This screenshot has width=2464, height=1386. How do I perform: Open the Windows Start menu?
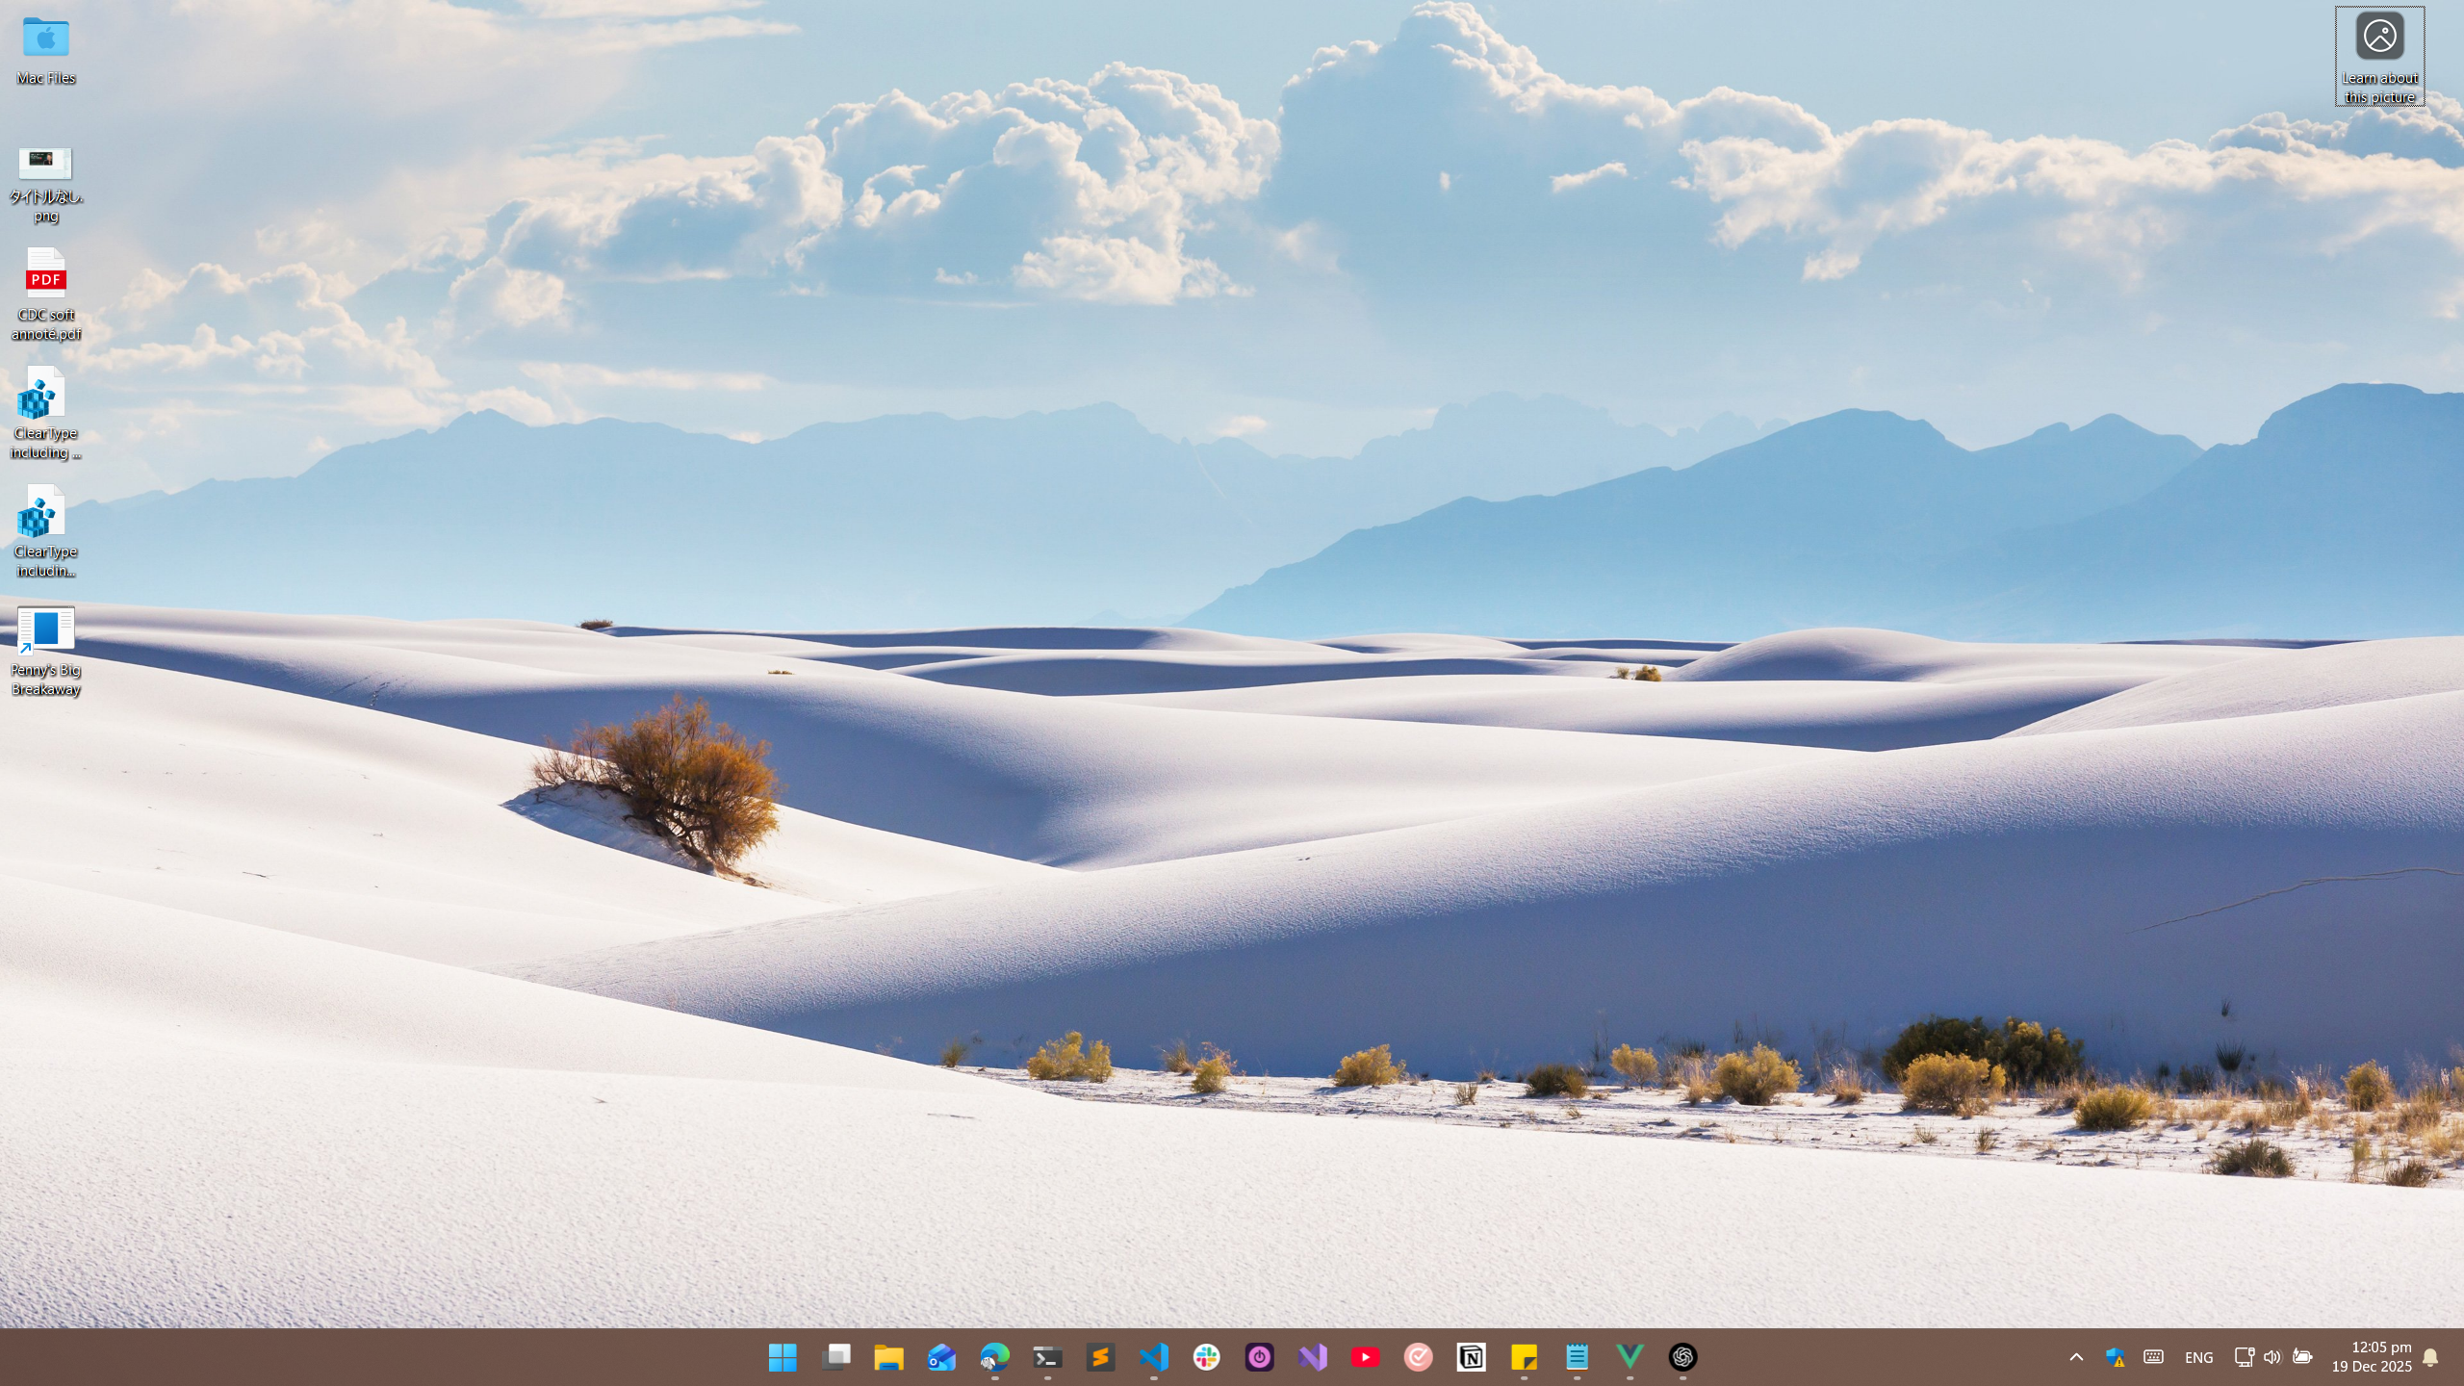(x=783, y=1357)
